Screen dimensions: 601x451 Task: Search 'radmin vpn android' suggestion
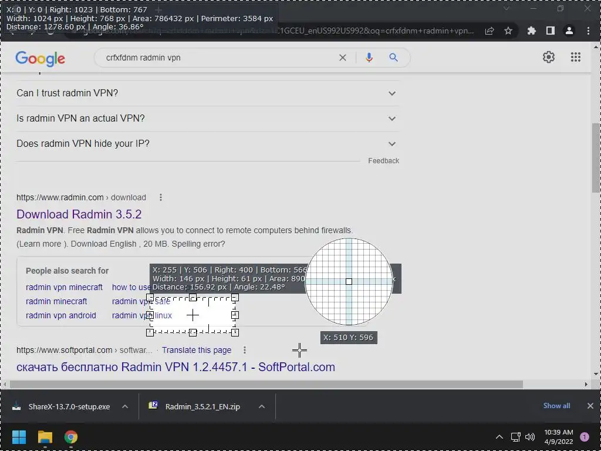pyautogui.click(x=61, y=315)
